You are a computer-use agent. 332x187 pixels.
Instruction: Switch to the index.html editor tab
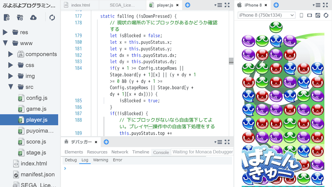[80, 5]
